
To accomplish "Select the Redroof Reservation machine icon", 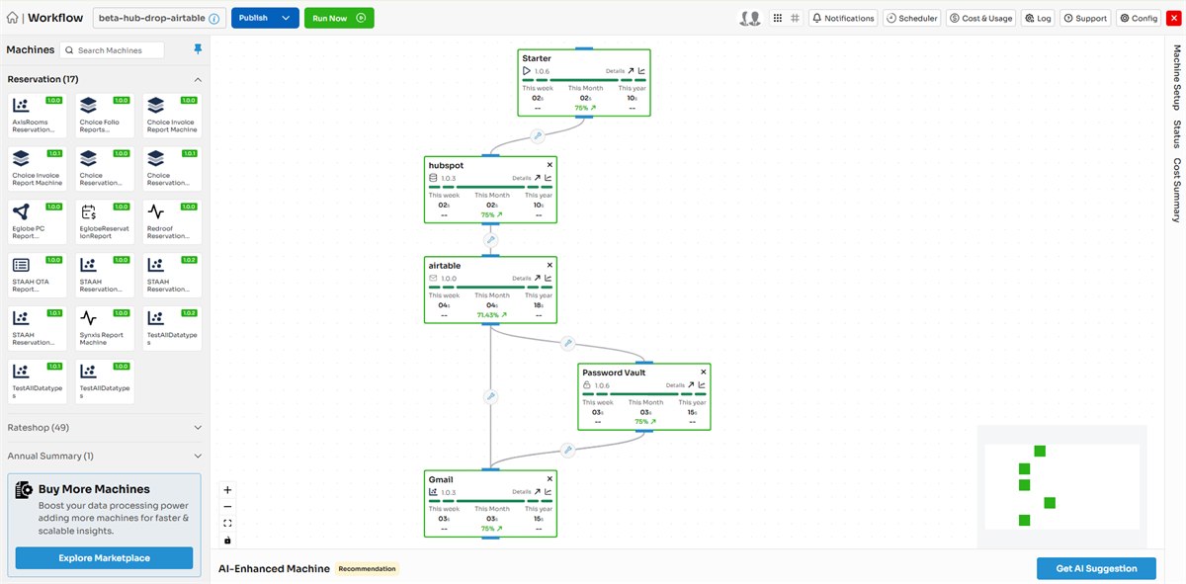I will (x=155, y=210).
